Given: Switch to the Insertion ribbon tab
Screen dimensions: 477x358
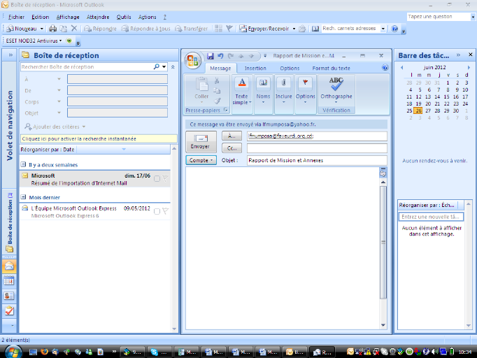Looking at the screenshot, I should pos(255,68).
